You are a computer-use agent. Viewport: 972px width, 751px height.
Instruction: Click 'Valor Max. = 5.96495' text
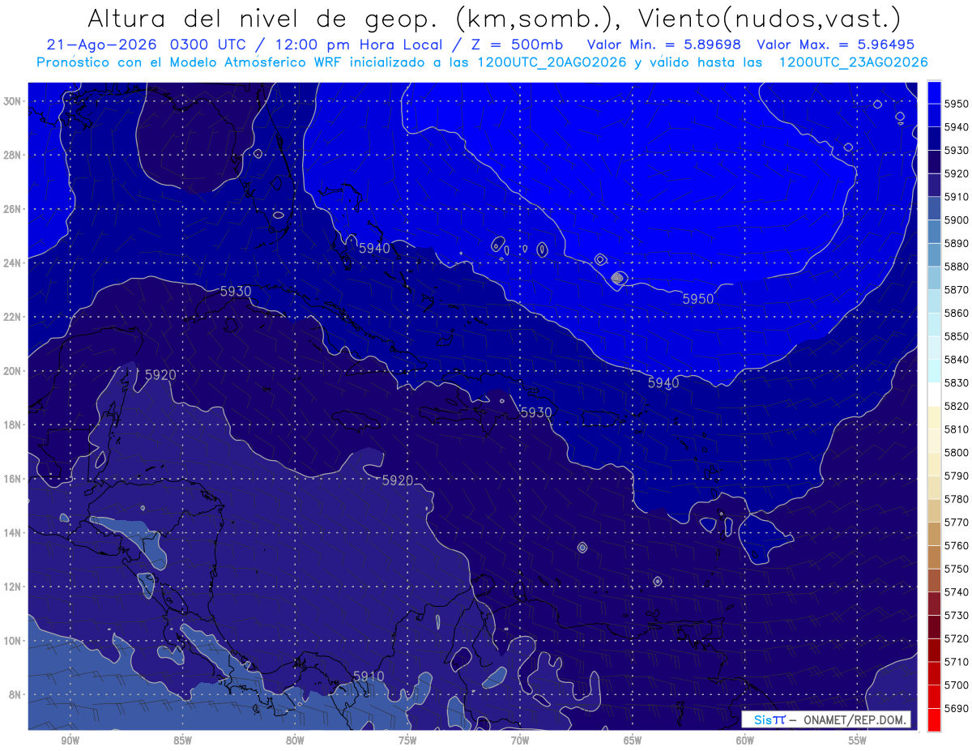[837, 45]
